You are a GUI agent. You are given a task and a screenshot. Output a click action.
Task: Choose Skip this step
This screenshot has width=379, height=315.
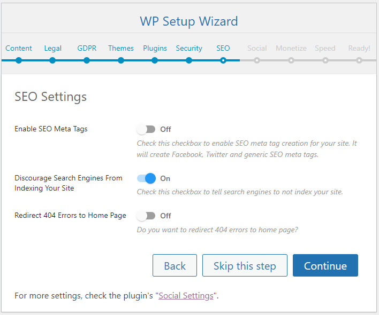(245, 265)
